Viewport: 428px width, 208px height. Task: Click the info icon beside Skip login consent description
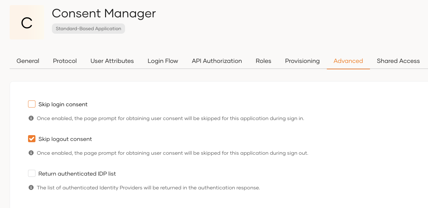pyautogui.click(x=31, y=118)
